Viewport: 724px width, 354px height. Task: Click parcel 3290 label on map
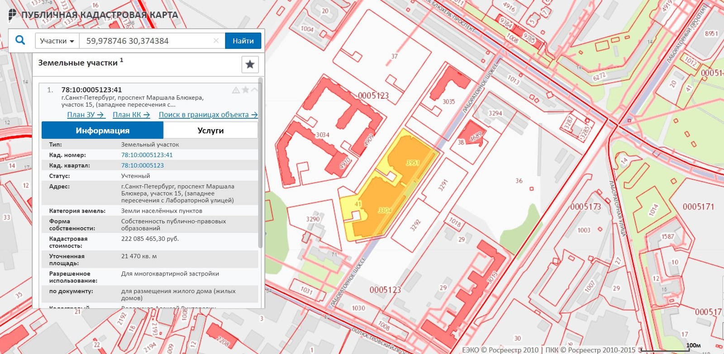313,219
